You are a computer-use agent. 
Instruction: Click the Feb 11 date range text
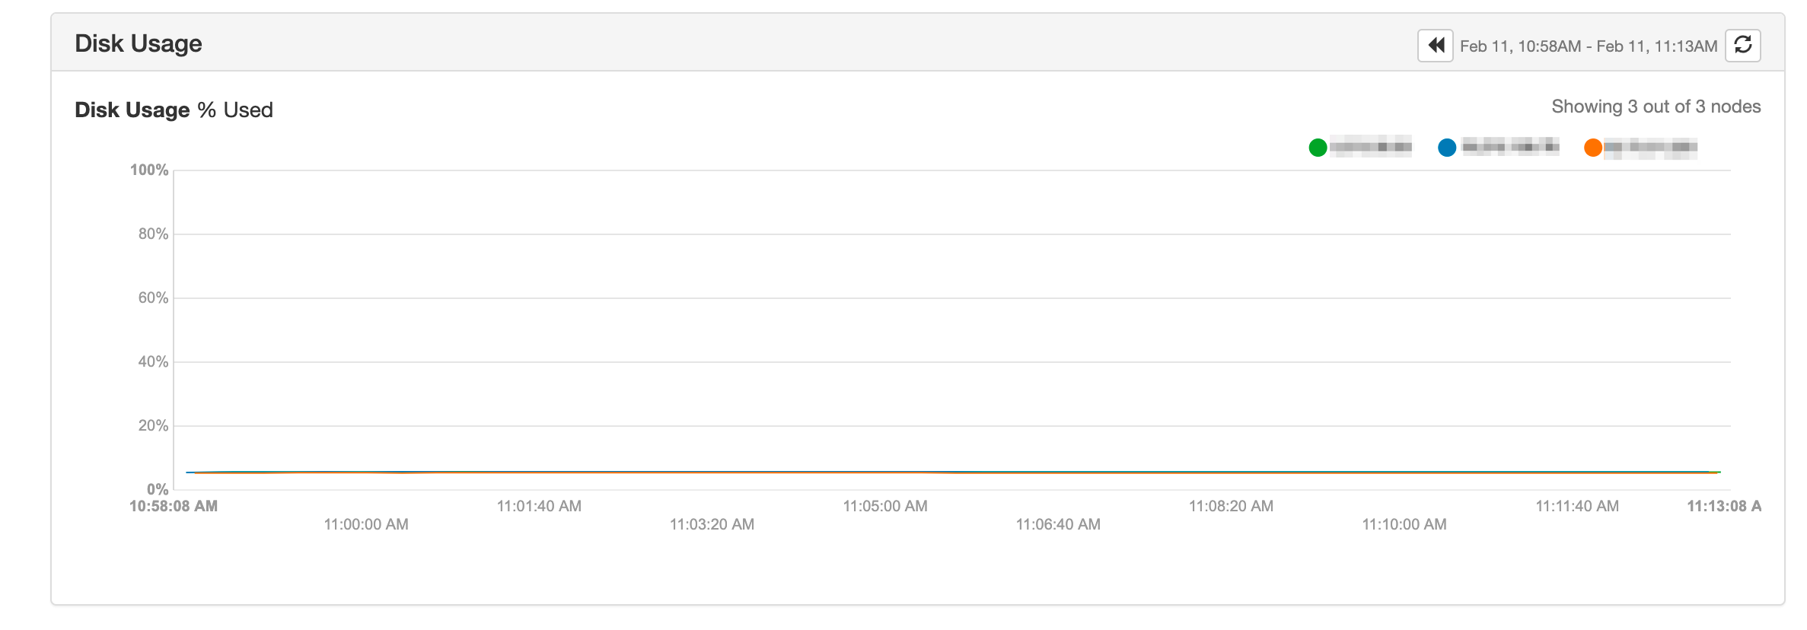1588,46
